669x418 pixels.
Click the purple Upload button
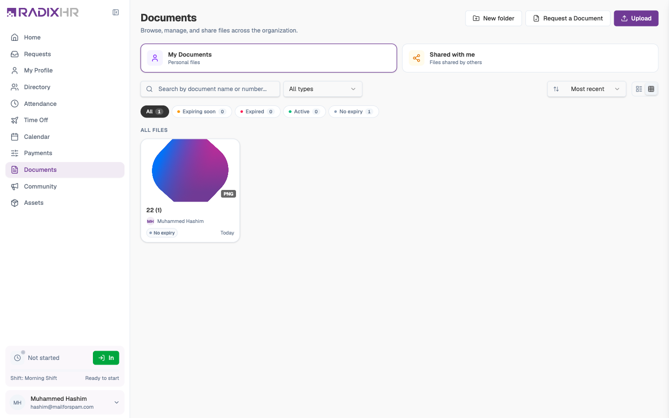click(636, 19)
